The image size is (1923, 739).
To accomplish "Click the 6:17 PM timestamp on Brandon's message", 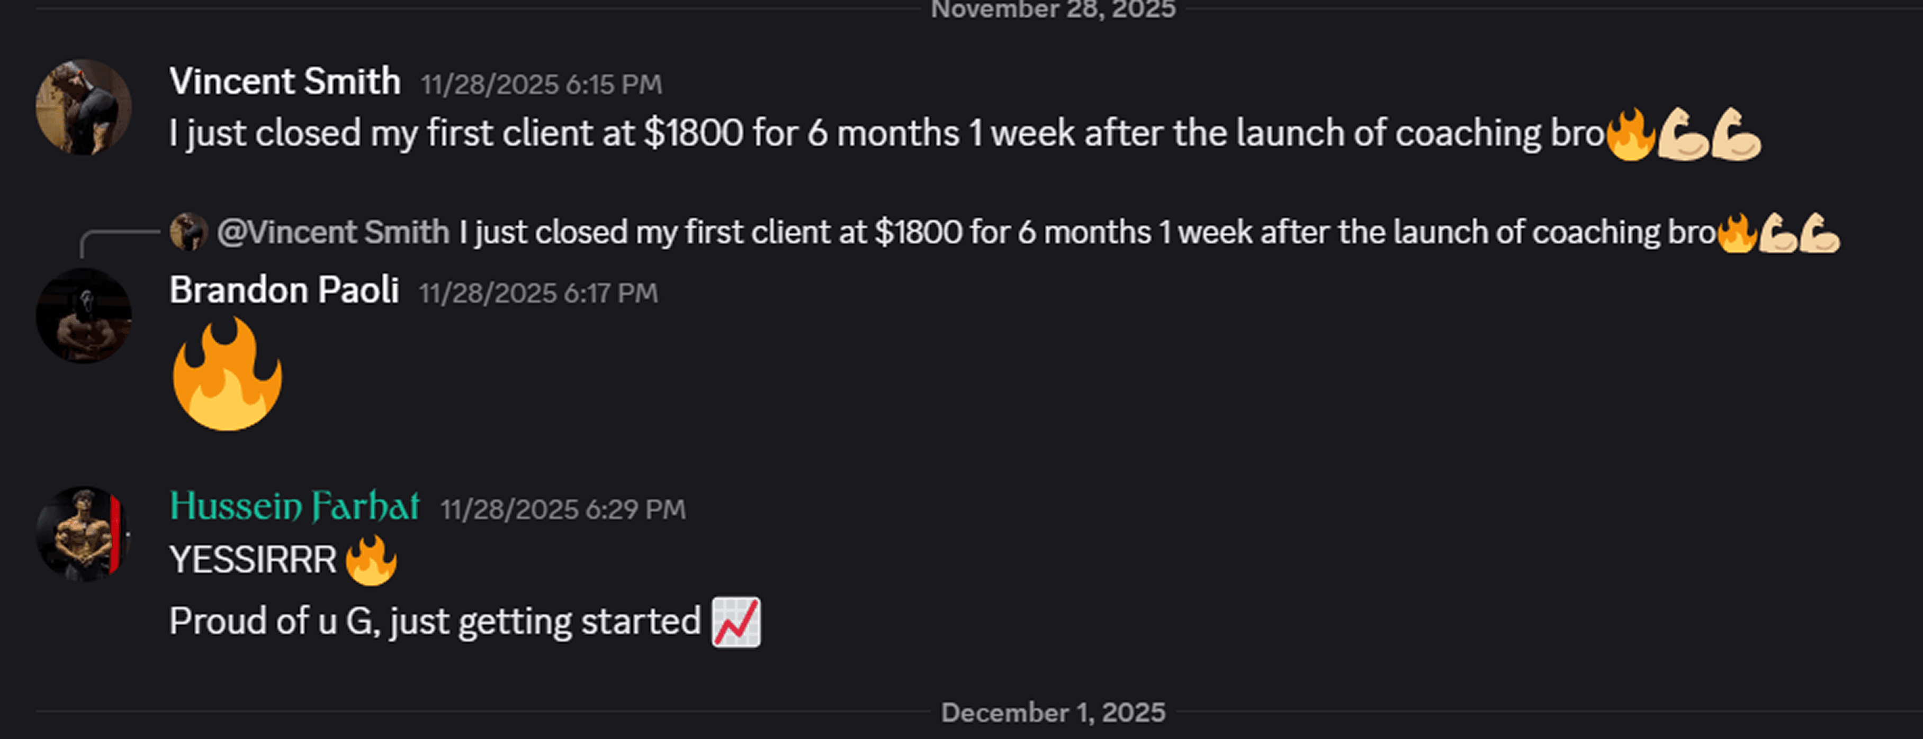I will pyautogui.click(x=537, y=294).
